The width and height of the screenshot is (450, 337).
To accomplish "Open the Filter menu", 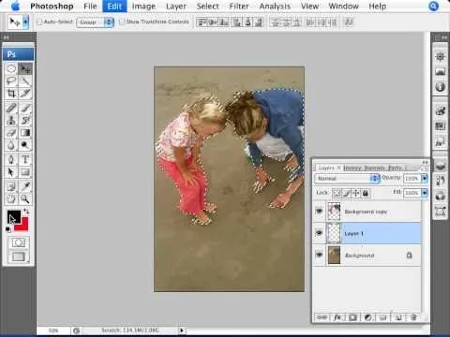I will coord(239,7).
